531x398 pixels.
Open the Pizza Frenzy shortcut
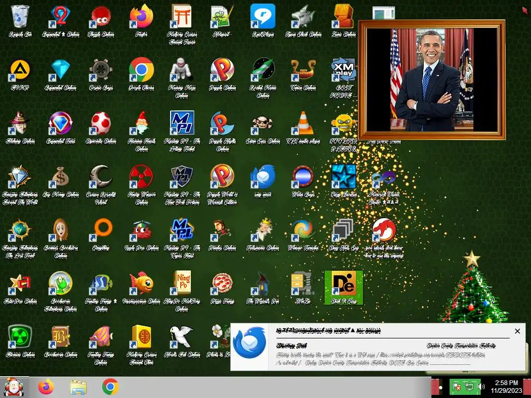point(222,284)
